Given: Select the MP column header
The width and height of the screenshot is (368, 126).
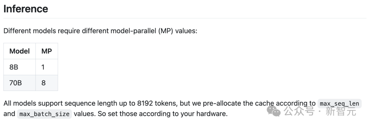Looking at the screenshot, I should pos(47,51).
